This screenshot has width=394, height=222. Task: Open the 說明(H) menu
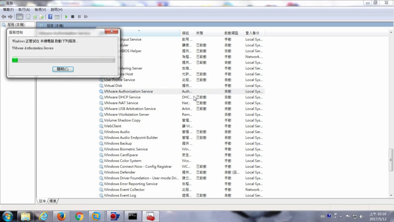(57, 10)
